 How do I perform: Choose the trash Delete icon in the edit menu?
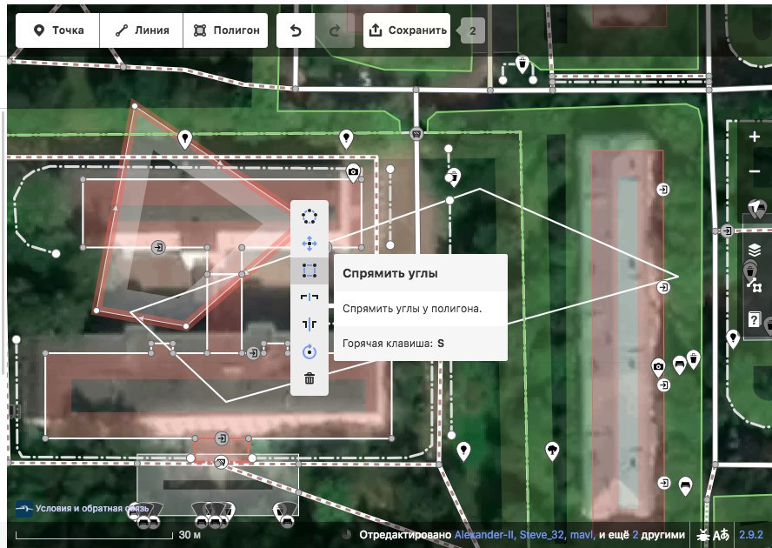309,378
